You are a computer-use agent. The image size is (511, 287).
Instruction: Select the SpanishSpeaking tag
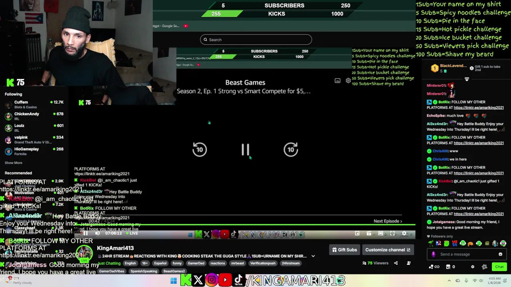[144, 271]
